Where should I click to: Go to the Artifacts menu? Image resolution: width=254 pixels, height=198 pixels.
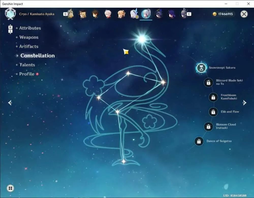pos(29,47)
